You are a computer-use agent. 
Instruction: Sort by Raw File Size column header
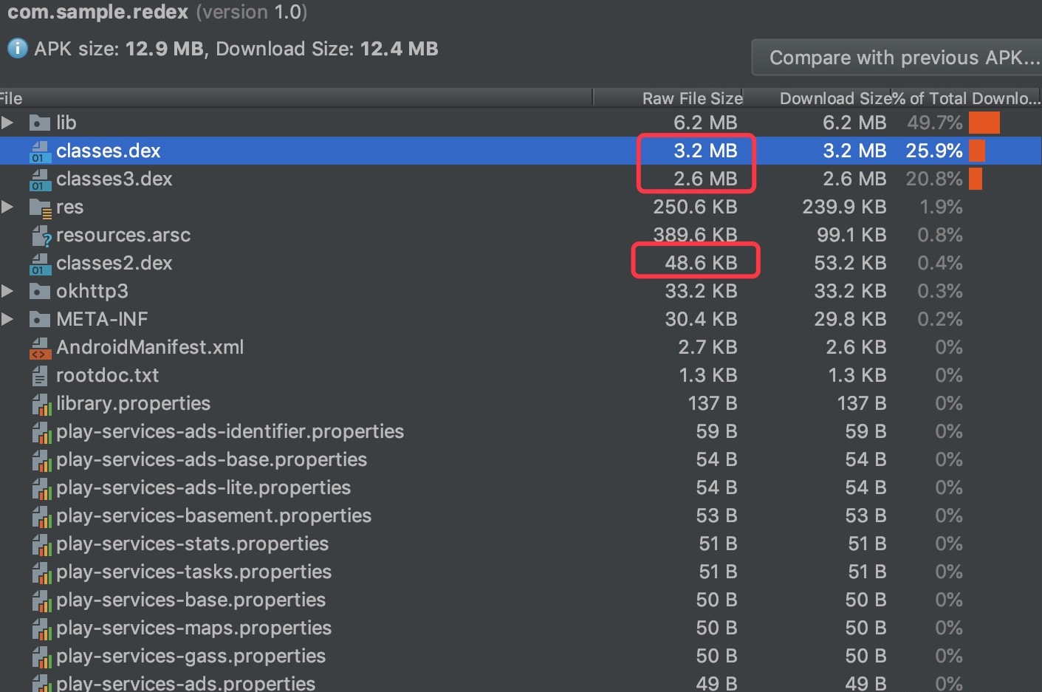tap(691, 98)
